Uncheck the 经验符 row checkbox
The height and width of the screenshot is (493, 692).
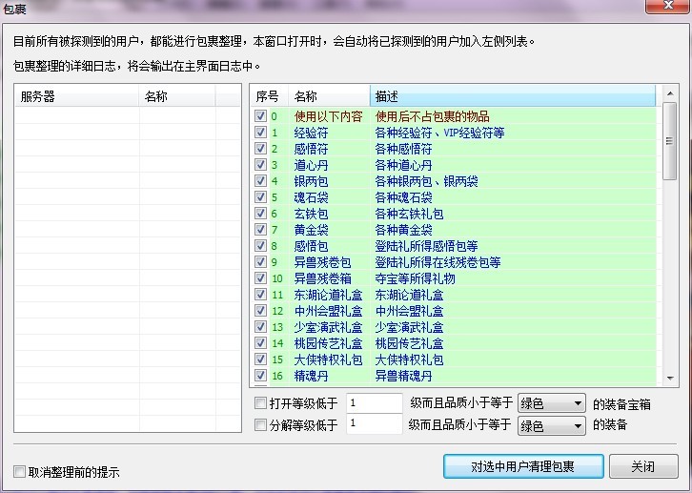(x=260, y=133)
